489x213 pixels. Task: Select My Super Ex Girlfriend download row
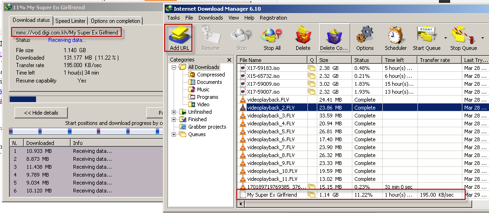tap(363, 195)
